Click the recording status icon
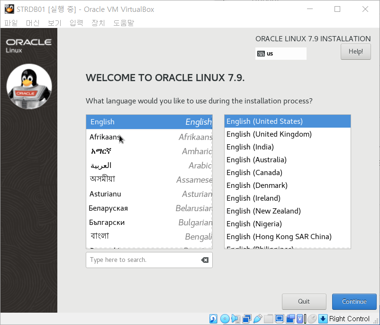The height and width of the screenshot is (325, 380). click(x=290, y=319)
